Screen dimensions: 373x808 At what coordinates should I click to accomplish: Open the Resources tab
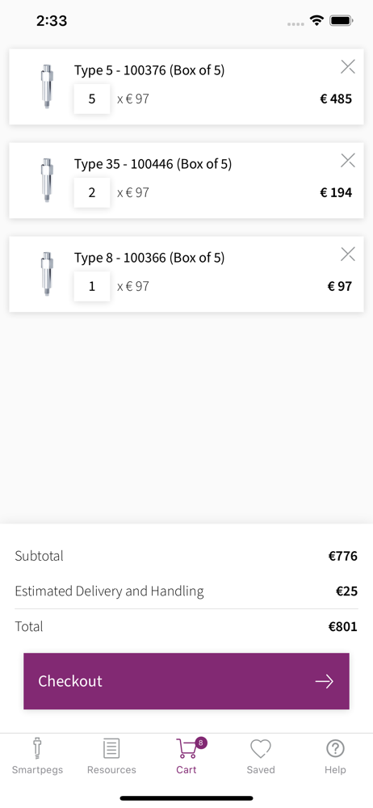point(111,756)
